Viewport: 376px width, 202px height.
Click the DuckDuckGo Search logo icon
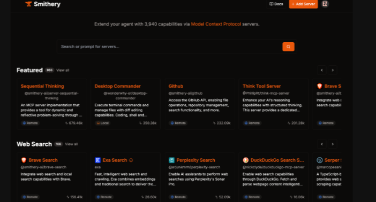pyautogui.click(x=245, y=160)
